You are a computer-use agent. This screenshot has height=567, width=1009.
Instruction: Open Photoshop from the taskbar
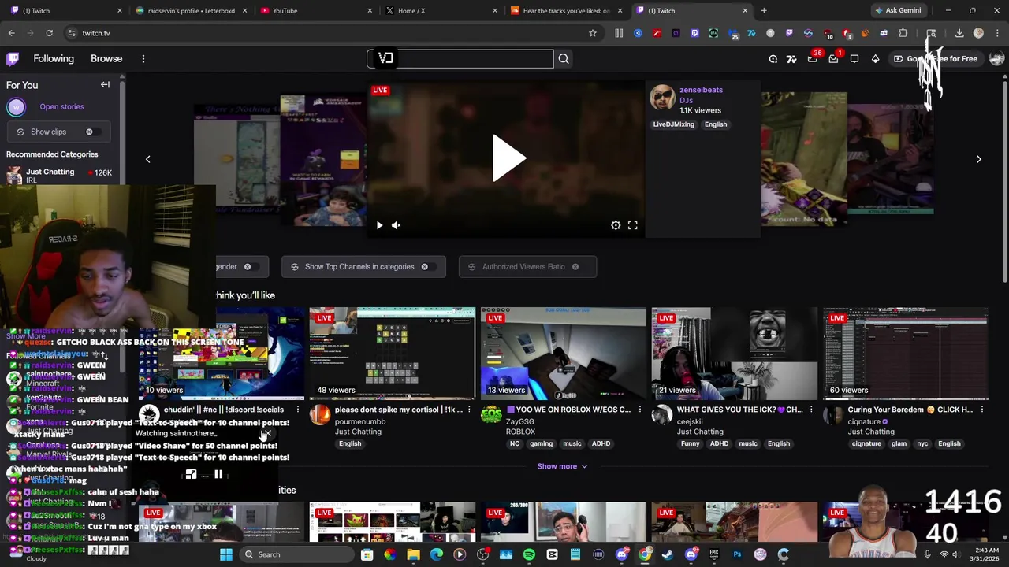click(x=737, y=554)
